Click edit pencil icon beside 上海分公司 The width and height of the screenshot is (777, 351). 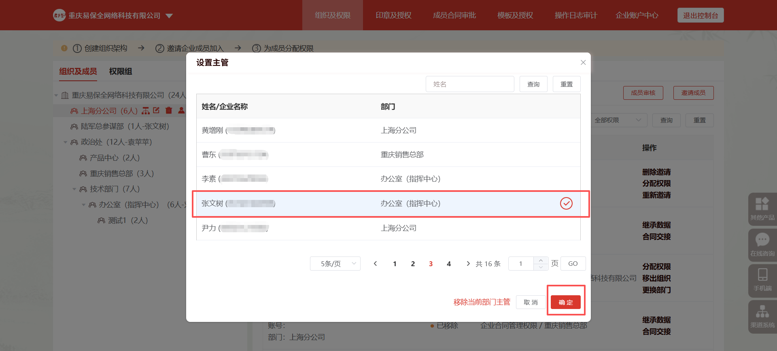(x=157, y=110)
